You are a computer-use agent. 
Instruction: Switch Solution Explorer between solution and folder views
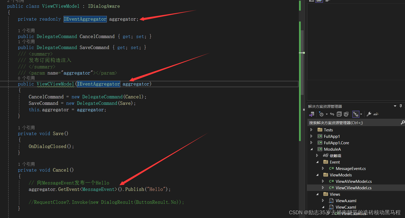[312, 114]
